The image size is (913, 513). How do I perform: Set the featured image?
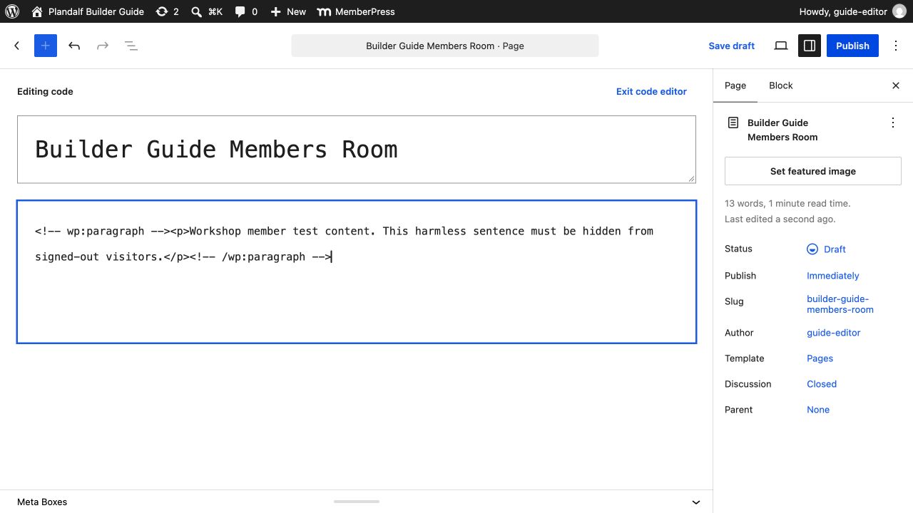[x=813, y=171]
